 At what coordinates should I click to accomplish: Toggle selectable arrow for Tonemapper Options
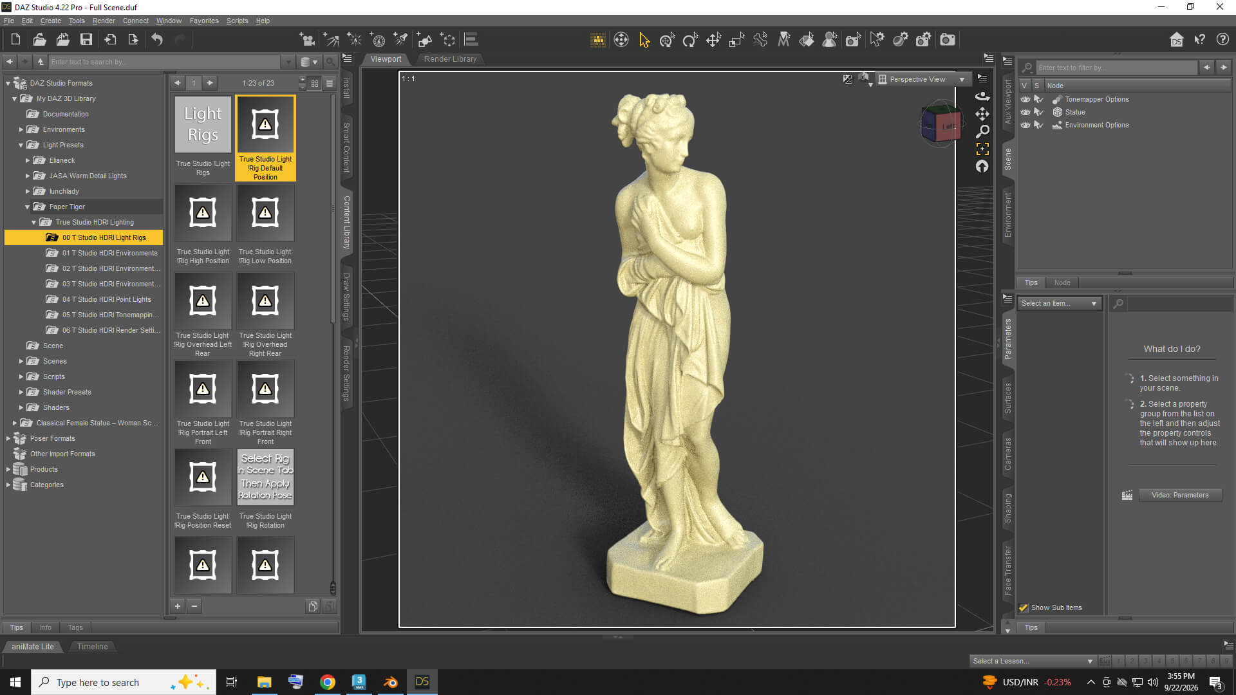pos(1038,99)
